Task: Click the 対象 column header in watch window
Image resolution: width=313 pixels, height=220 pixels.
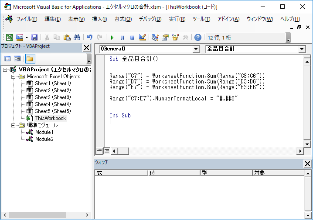Action: [x=279, y=173]
